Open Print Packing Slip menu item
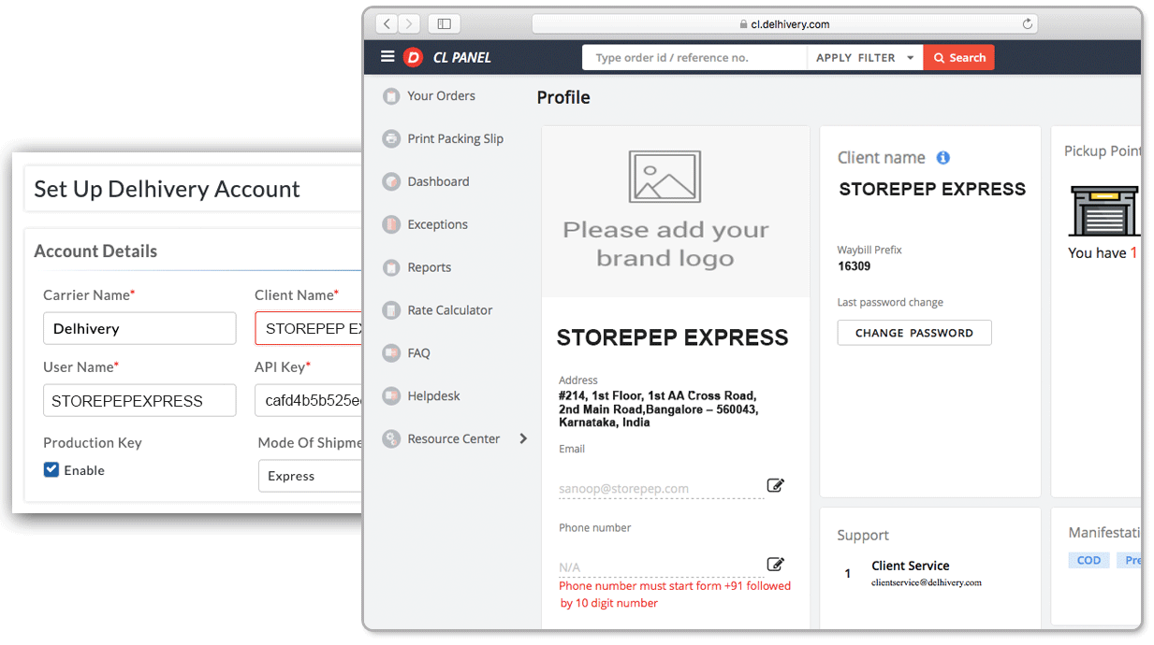Image resolution: width=1154 pixels, height=645 pixels. [455, 139]
